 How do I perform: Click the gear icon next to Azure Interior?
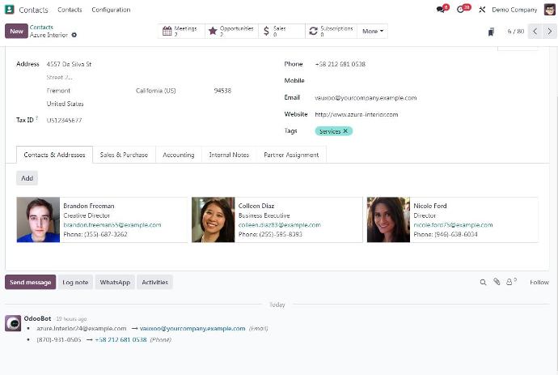(x=74, y=35)
